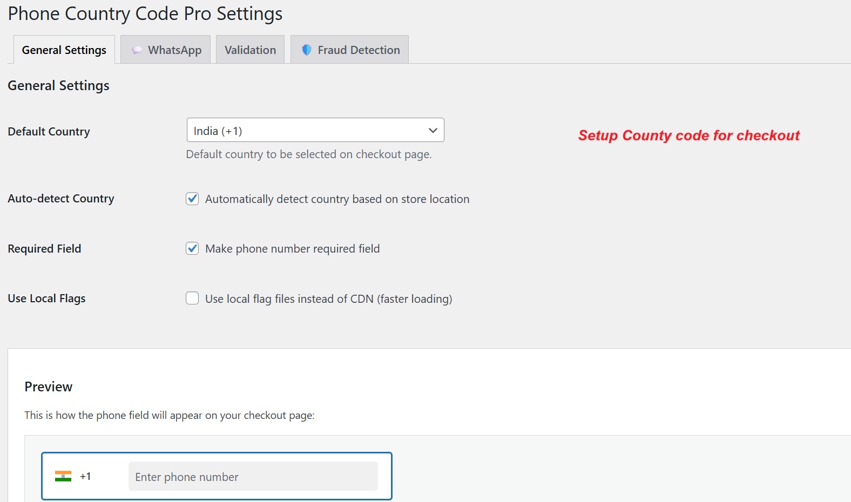Uncheck Make phone number required field
Image resolution: width=851 pixels, height=502 pixels.
tap(192, 248)
